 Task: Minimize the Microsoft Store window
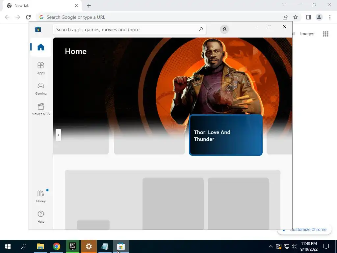pos(254,27)
